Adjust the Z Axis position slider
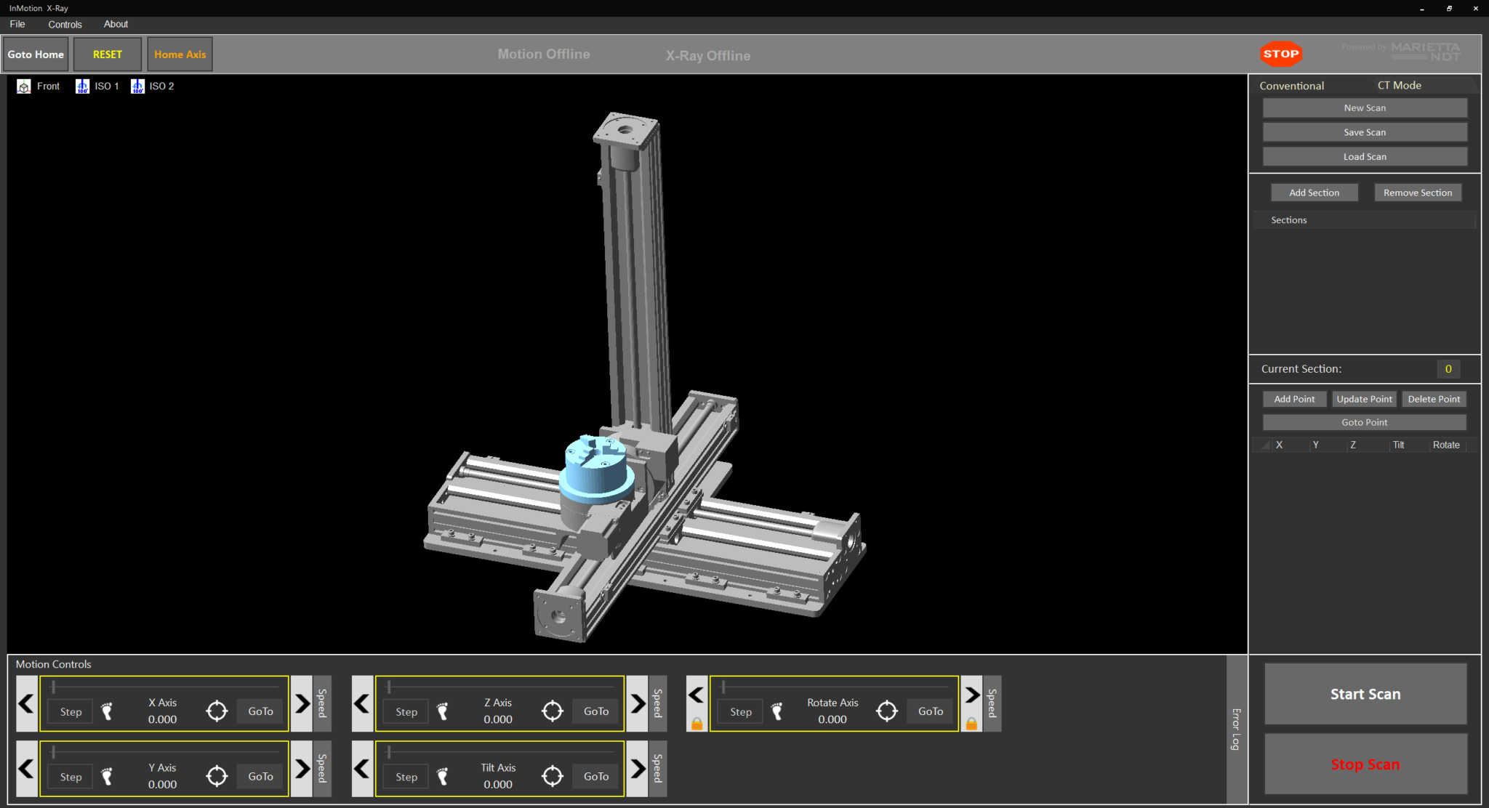 point(389,687)
